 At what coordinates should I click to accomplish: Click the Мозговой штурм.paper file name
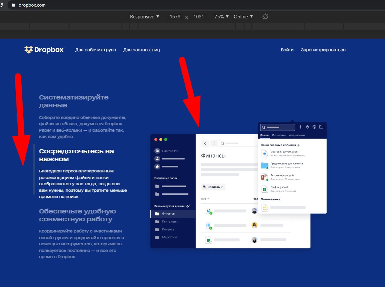284,152
